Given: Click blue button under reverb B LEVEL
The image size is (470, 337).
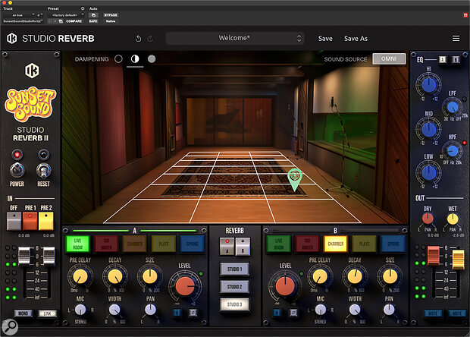Looking at the screenshot, I should [x=277, y=313].
